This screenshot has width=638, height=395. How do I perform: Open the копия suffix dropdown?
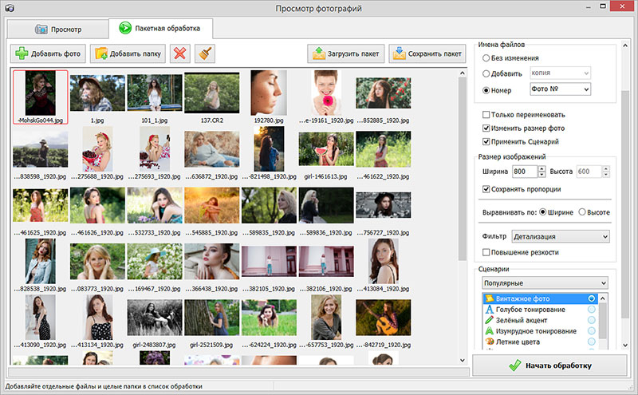click(x=561, y=73)
